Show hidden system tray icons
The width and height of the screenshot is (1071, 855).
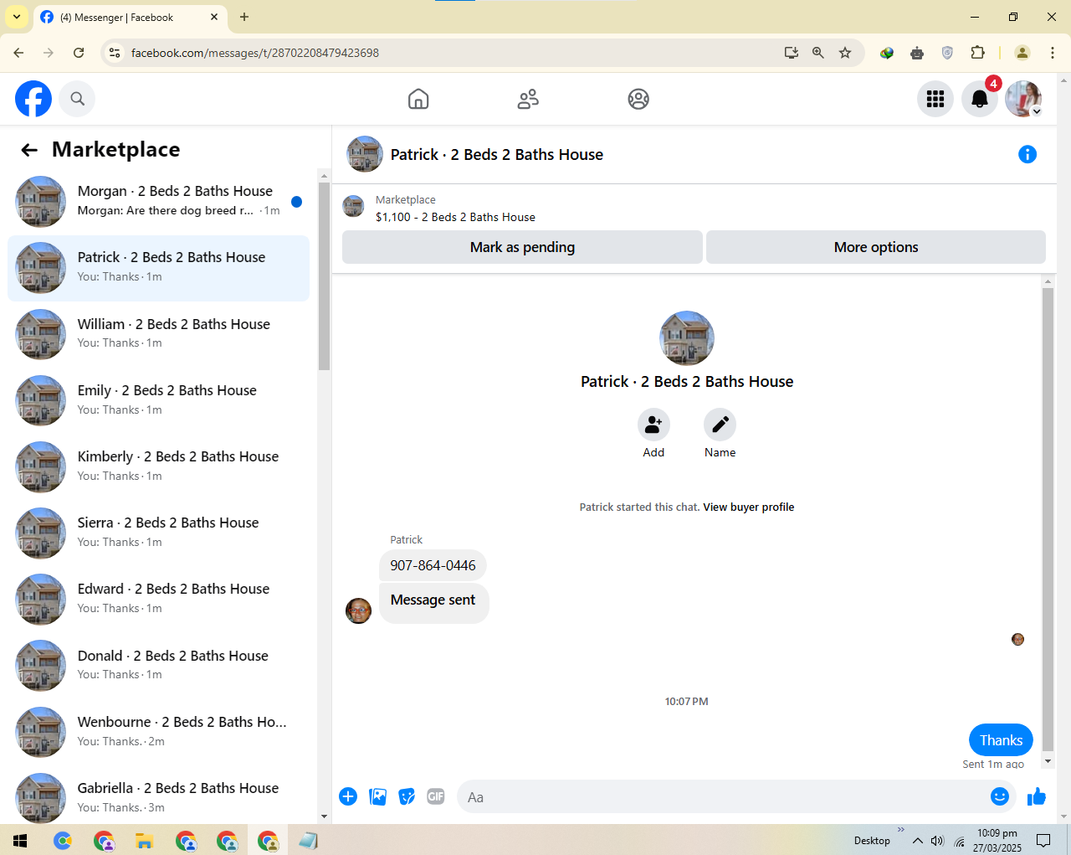(918, 841)
